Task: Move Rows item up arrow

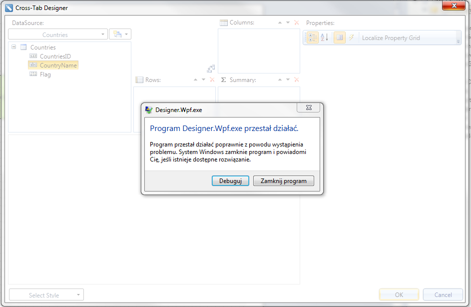Action: pos(196,79)
